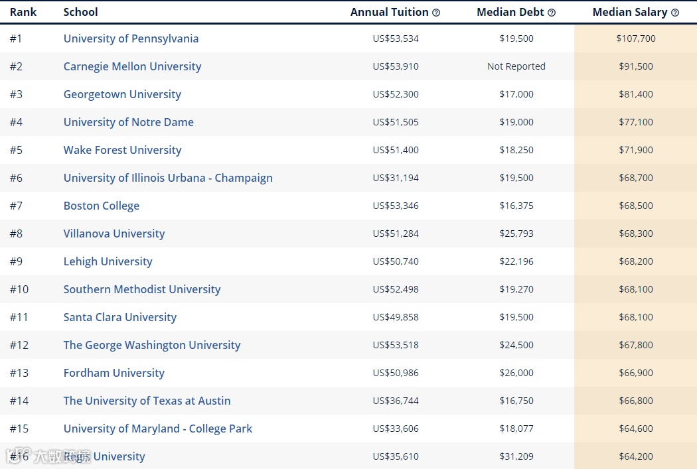Visit Georgetown University page
The height and width of the screenshot is (469, 697).
[122, 95]
